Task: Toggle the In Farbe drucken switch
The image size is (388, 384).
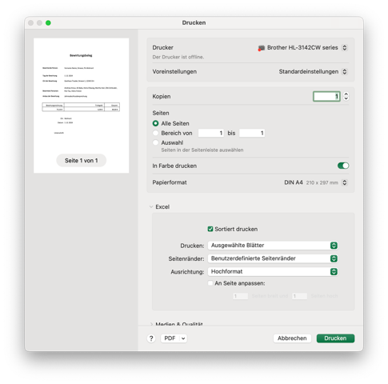Action: point(343,166)
